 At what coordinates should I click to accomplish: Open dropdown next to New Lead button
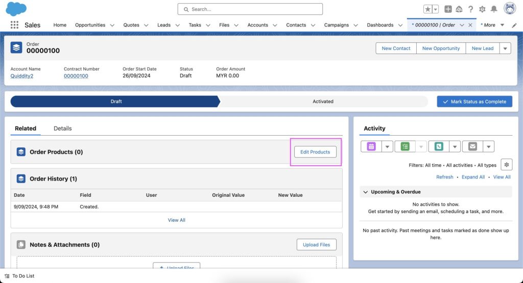tap(505, 48)
